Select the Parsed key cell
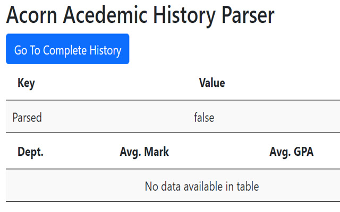 click(x=27, y=117)
